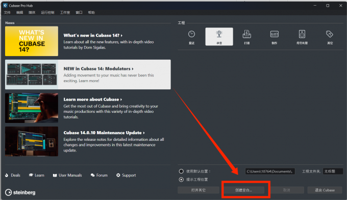Image resolution: width=347 pixels, height=200 pixels.
Task: Visit the Forum via speech bubble icon
Action: [99, 175]
